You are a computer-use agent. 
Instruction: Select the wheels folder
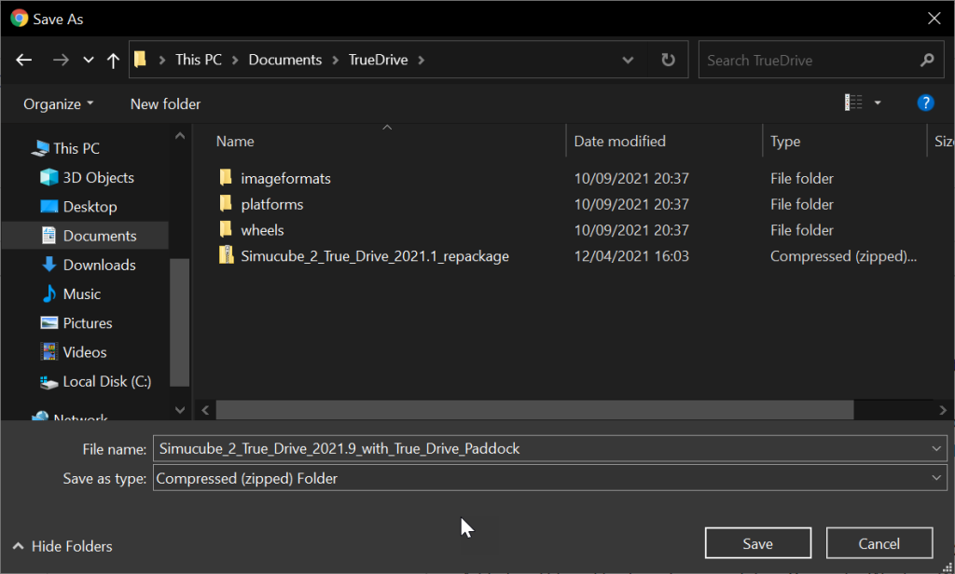tap(262, 230)
